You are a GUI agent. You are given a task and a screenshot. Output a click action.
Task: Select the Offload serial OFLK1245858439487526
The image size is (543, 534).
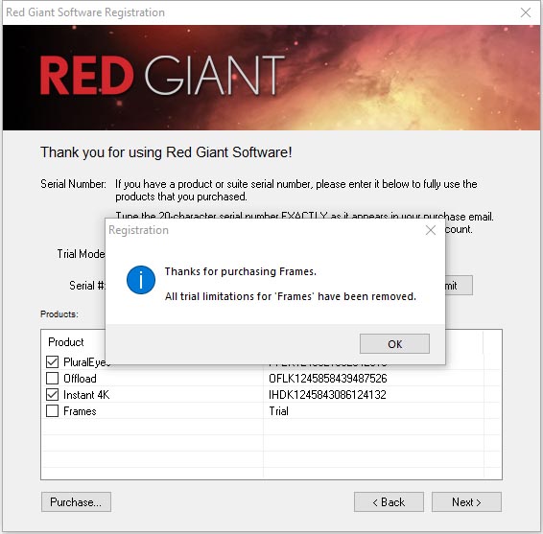point(327,379)
